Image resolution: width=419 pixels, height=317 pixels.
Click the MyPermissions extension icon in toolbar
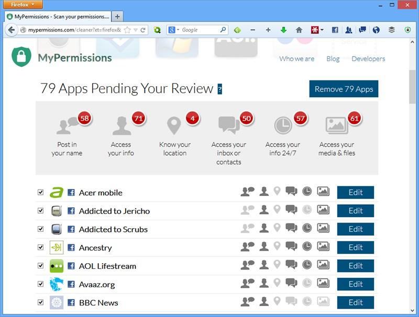point(407,30)
